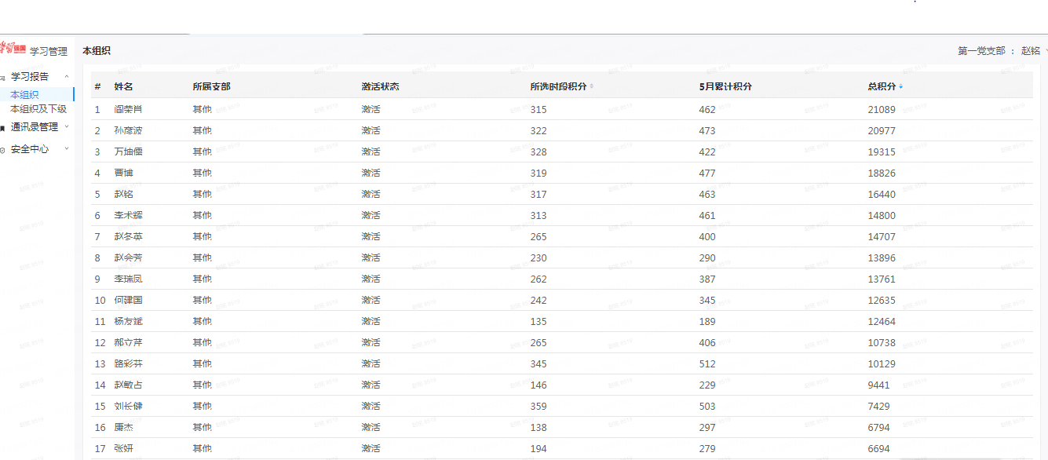1048x460 pixels.
Task: Click name 赵铭 in table row 5
Action: click(x=124, y=194)
